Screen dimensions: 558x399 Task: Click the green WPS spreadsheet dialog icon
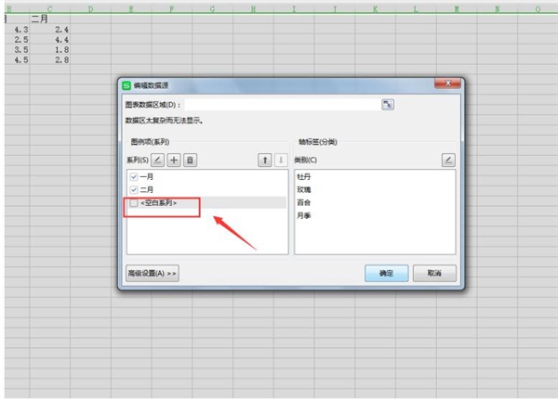click(x=126, y=85)
